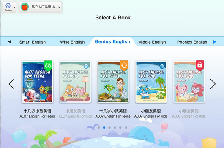Screen dimensions: 224x154
Task: Click greyed 小朋友英语 title under locked book
Action: [x=189, y=111]
